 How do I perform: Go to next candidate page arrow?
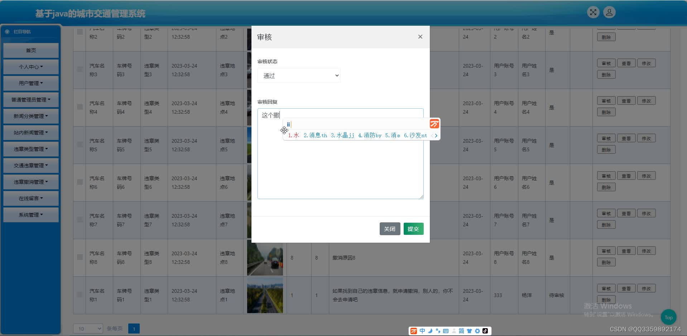click(x=436, y=135)
